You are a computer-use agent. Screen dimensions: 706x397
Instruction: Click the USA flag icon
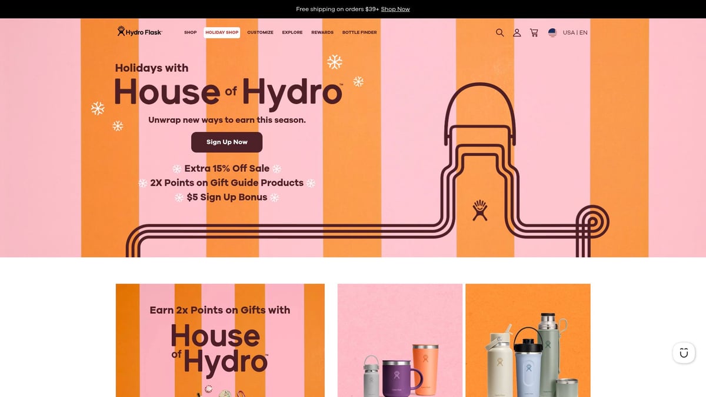(552, 33)
